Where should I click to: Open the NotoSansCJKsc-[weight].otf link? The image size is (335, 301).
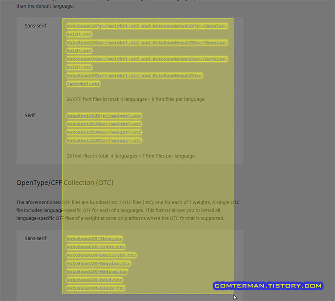103,59
